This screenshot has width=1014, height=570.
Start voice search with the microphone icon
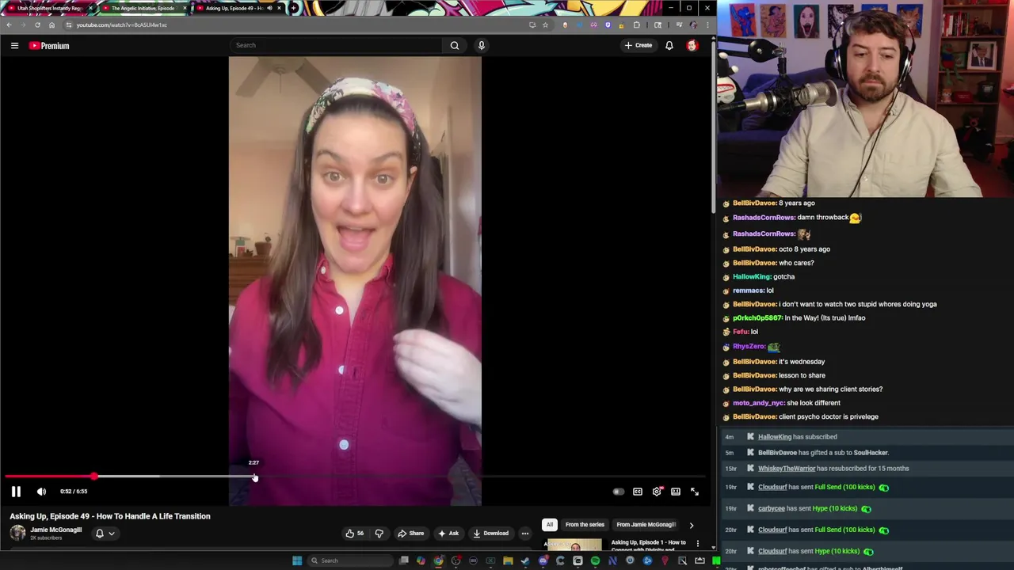pos(481,45)
